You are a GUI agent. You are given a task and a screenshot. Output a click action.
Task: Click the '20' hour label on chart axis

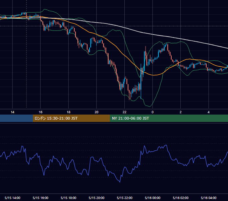[97, 112]
